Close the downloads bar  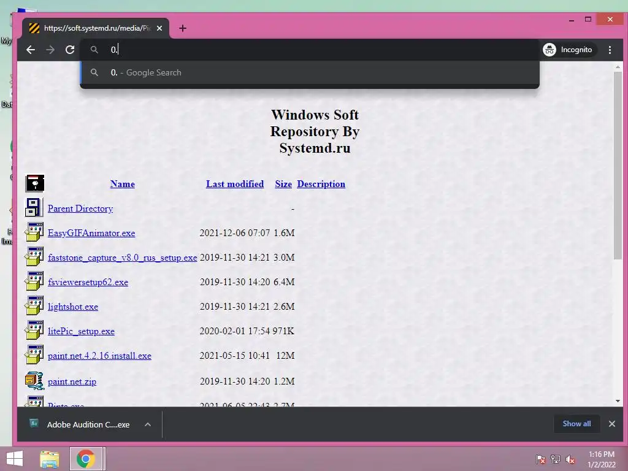pos(611,424)
